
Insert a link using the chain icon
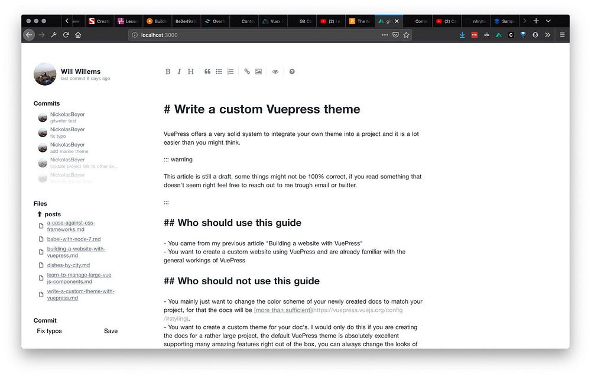coord(247,71)
